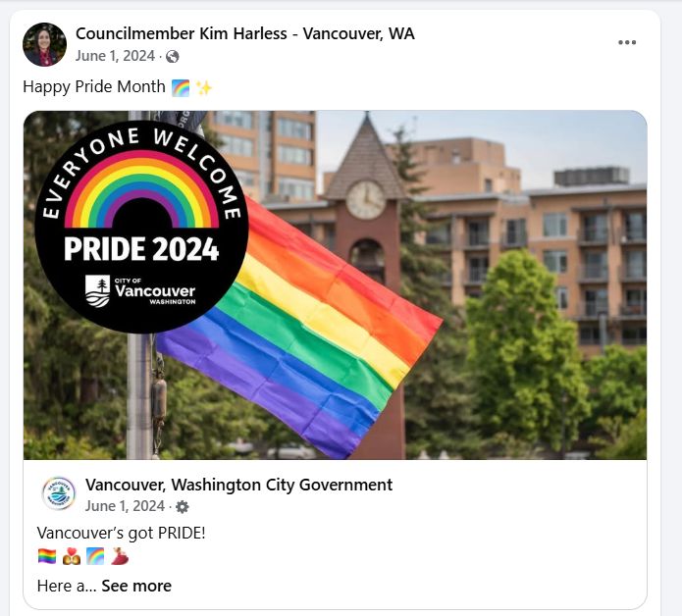Click the sparkles emoji in the post text
Screen dimensions: 682x616
point(203,88)
